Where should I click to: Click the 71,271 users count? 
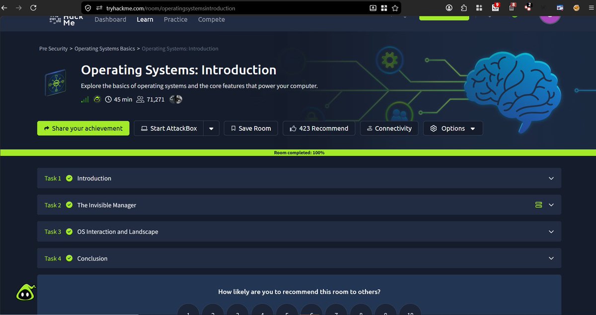click(x=155, y=99)
